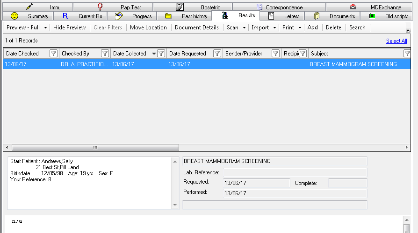
Task: Switch to the Progress tab
Action: tap(132, 16)
